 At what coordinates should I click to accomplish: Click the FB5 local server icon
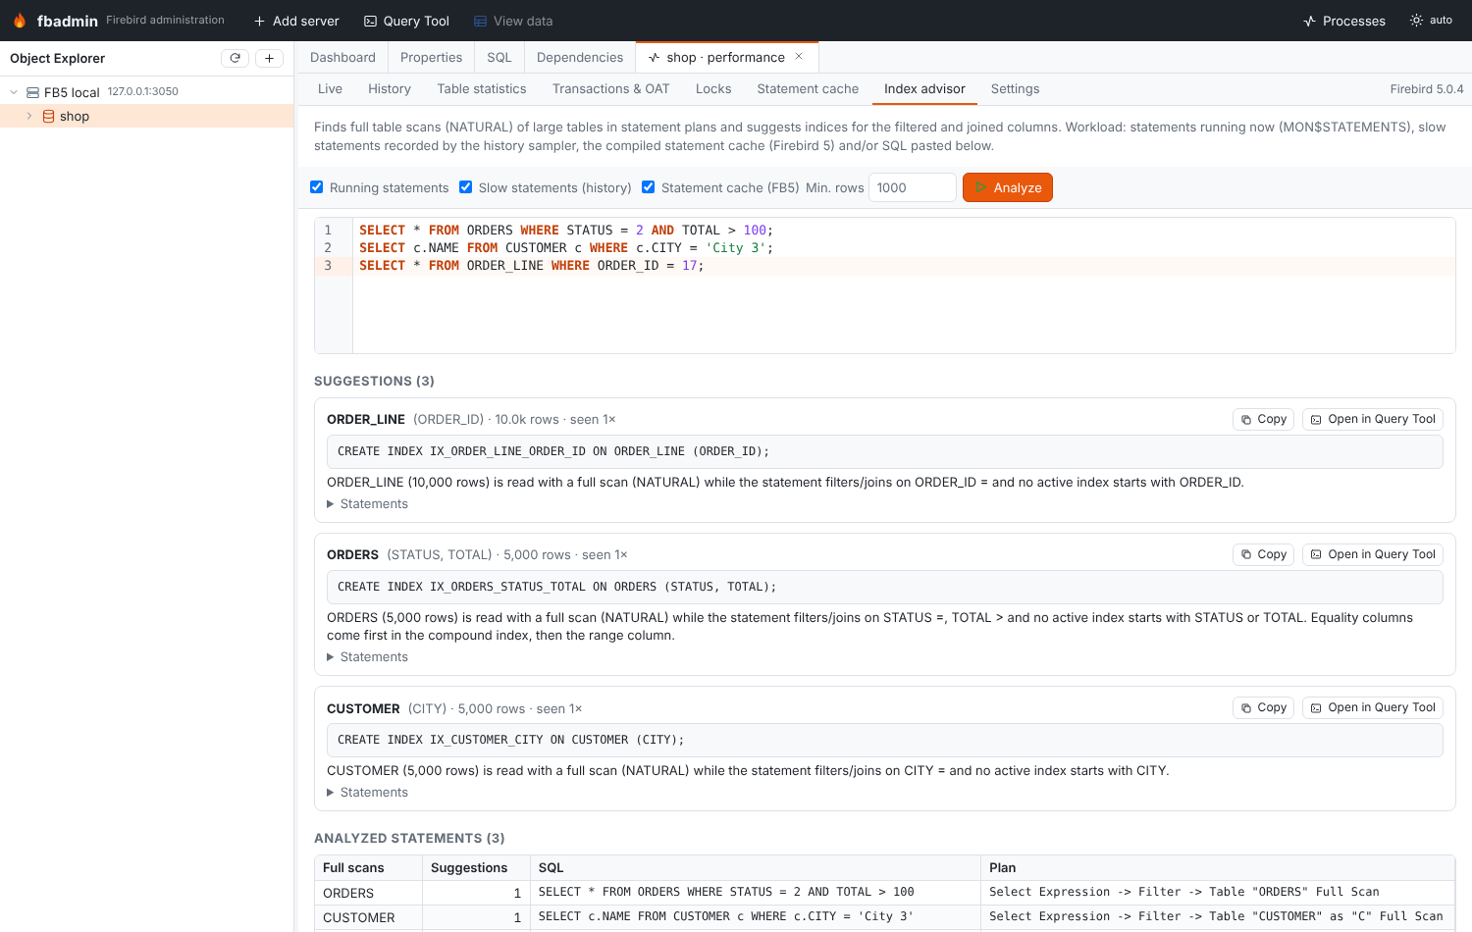click(x=32, y=92)
